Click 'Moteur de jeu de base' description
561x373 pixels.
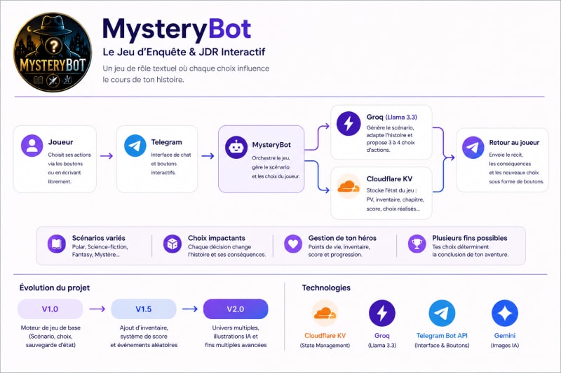[50, 328]
